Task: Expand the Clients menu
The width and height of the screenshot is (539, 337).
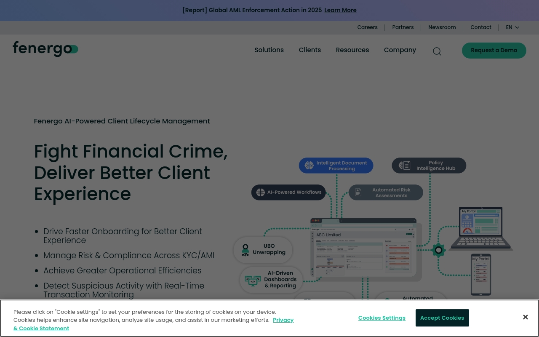Action: 310,50
